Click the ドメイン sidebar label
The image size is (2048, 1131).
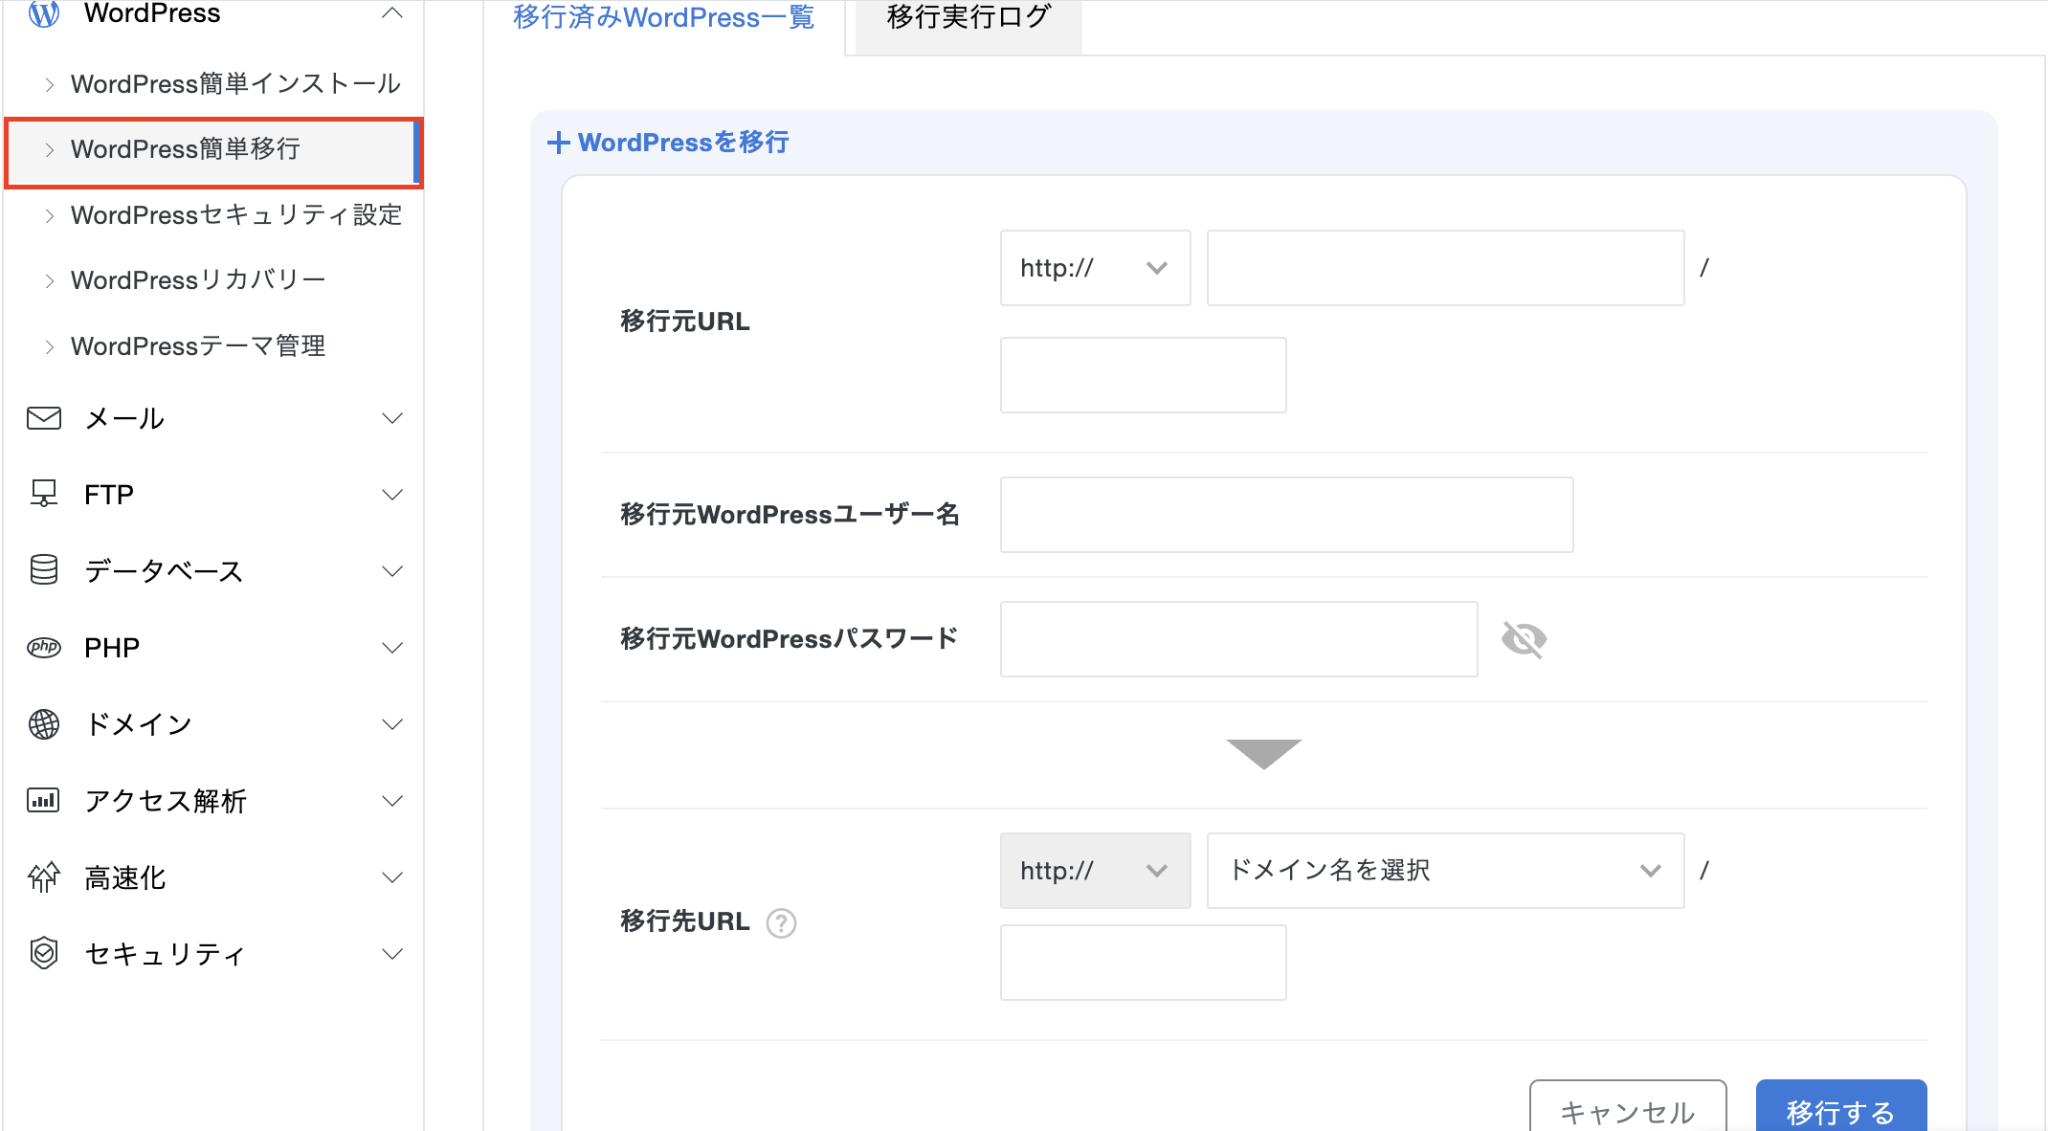[138, 724]
